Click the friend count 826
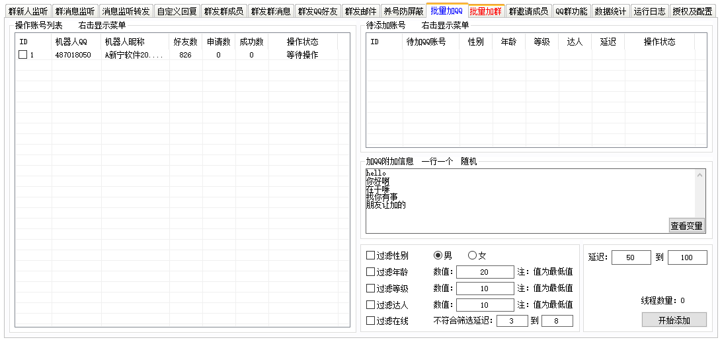 point(186,55)
